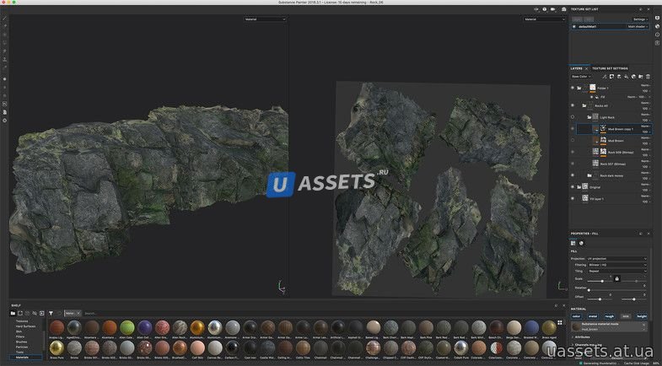Toggle visibility of Fill layer 1
Image resolution: width=662 pixels, height=366 pixels.
[x=573, y=197]
